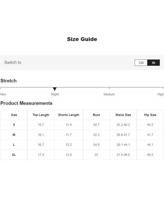Click the Hip Size column header
Screen dimensions: 164x197
(150, 115)
